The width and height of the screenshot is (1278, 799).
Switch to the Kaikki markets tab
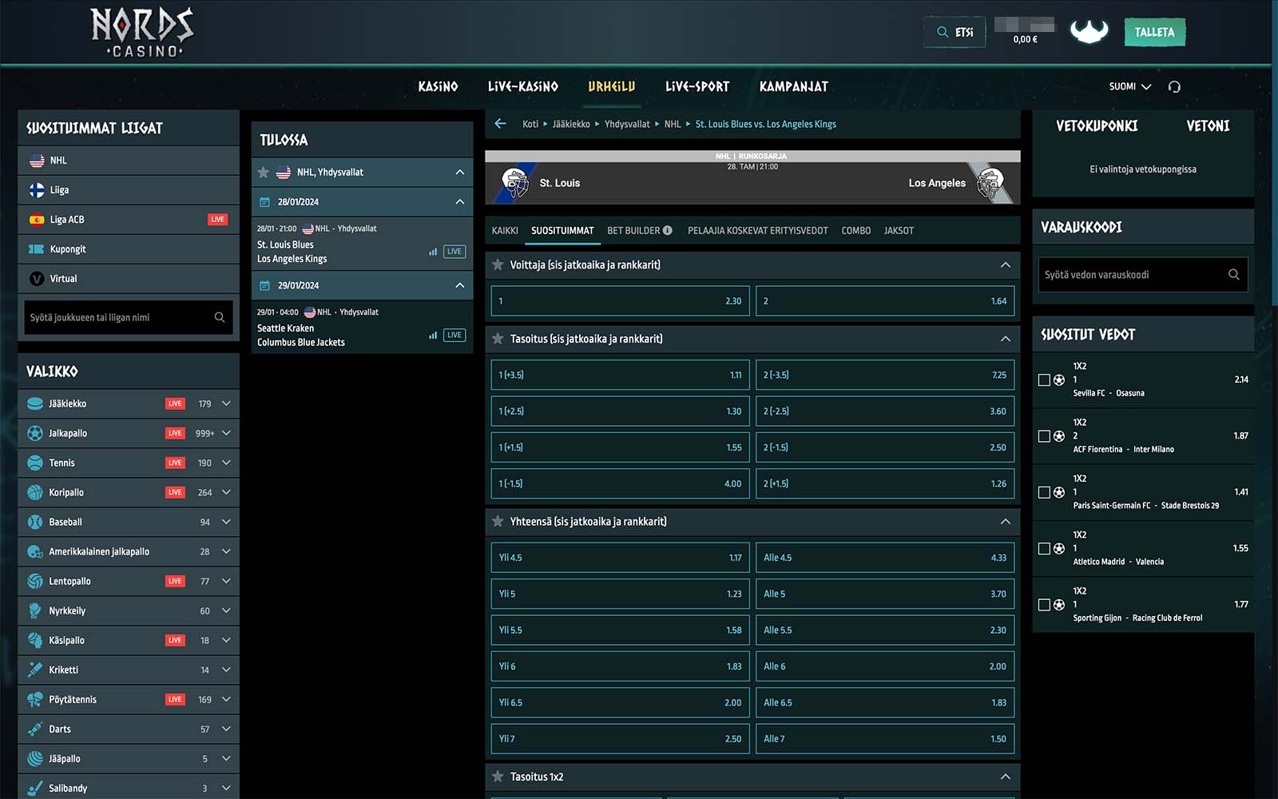[x=505, y=231]
